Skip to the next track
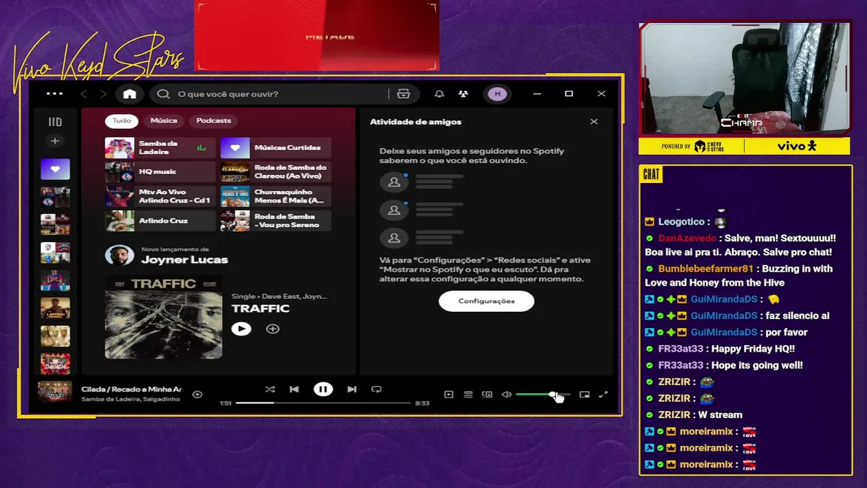Viewport: 867px width, 488px height. [x=352, y=389]
